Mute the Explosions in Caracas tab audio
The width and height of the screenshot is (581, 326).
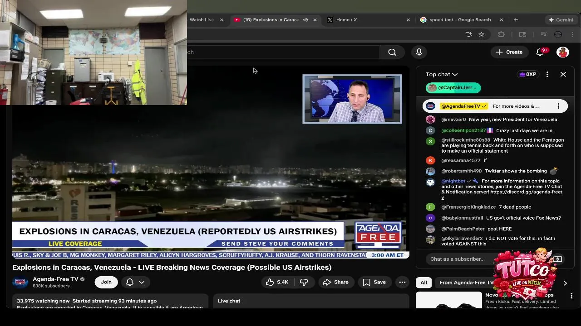(305, 20)
